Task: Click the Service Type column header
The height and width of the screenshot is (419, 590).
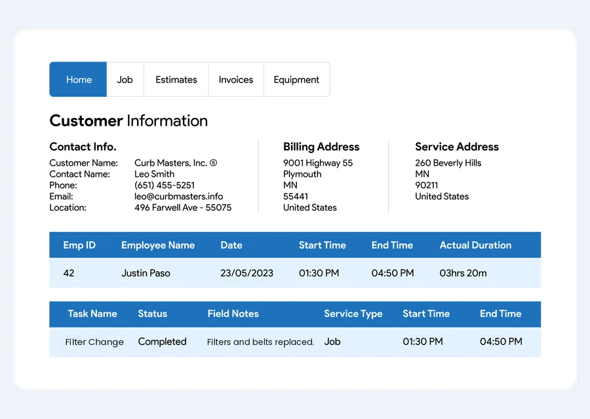Action: pos(353,314)
